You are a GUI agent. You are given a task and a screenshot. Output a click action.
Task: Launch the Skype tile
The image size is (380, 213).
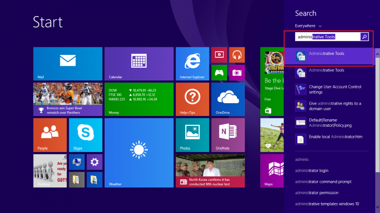coord(85,135)
